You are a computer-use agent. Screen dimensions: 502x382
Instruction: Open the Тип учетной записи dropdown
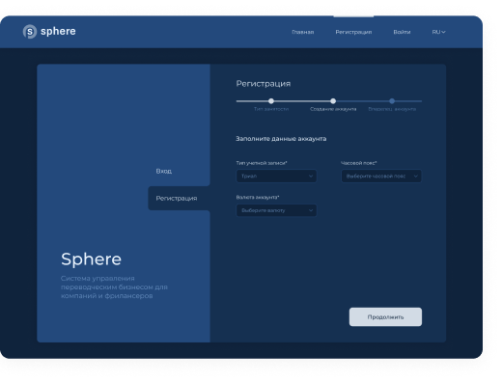276,176
